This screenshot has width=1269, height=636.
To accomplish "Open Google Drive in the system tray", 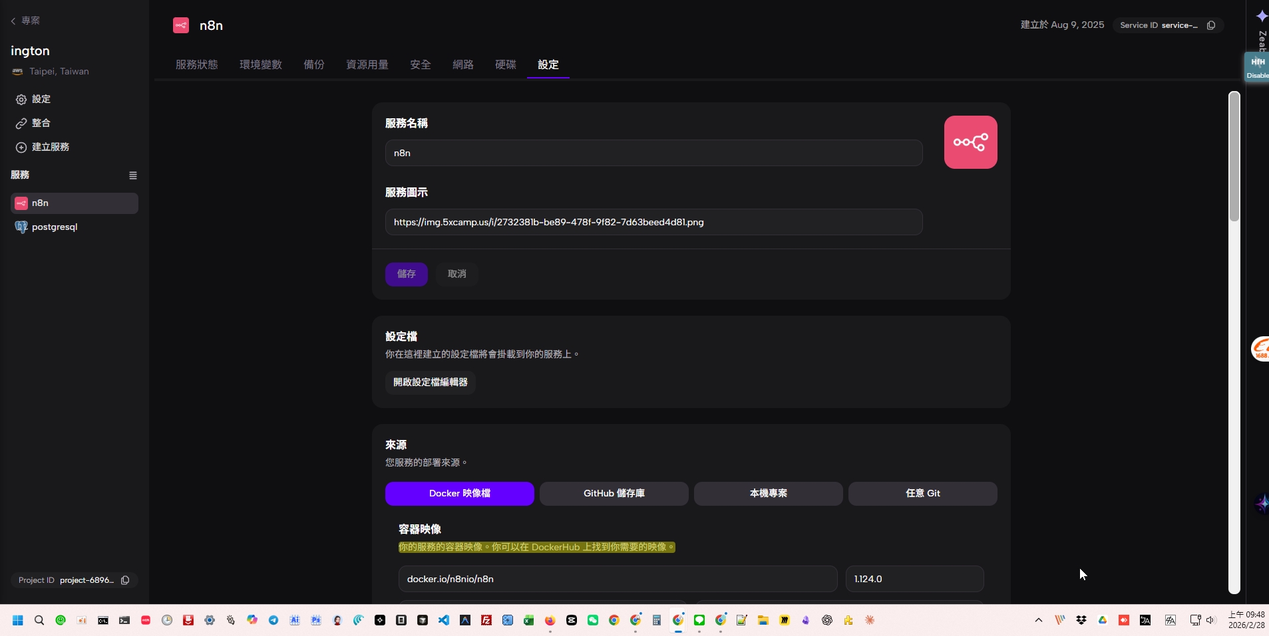I will (x=1103, y=620).
